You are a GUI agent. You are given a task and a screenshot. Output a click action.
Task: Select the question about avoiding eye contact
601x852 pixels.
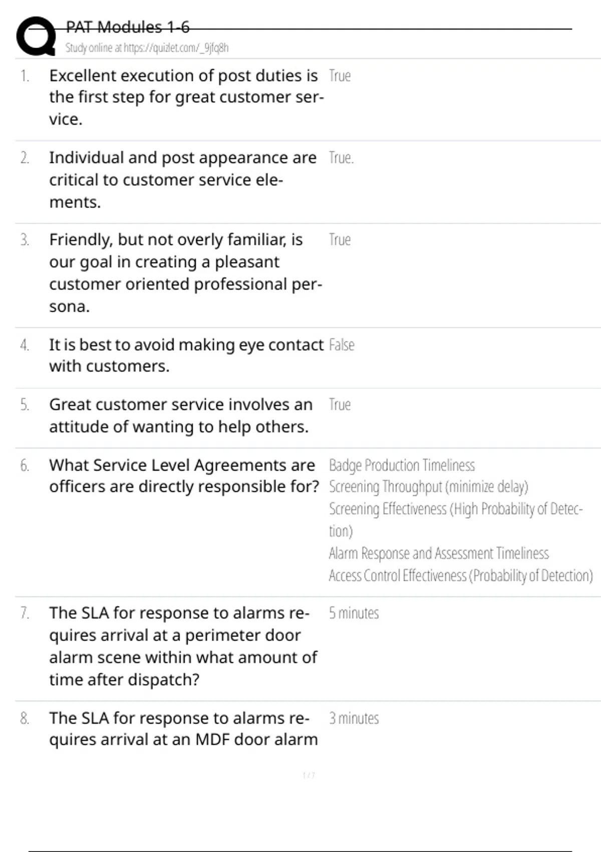pos(185,355)
